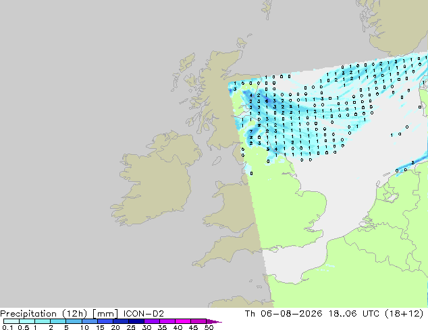Select the 30–35 mm purple legend swatch
This screenshot has height=330, width=428.
(x=151, y=321)
